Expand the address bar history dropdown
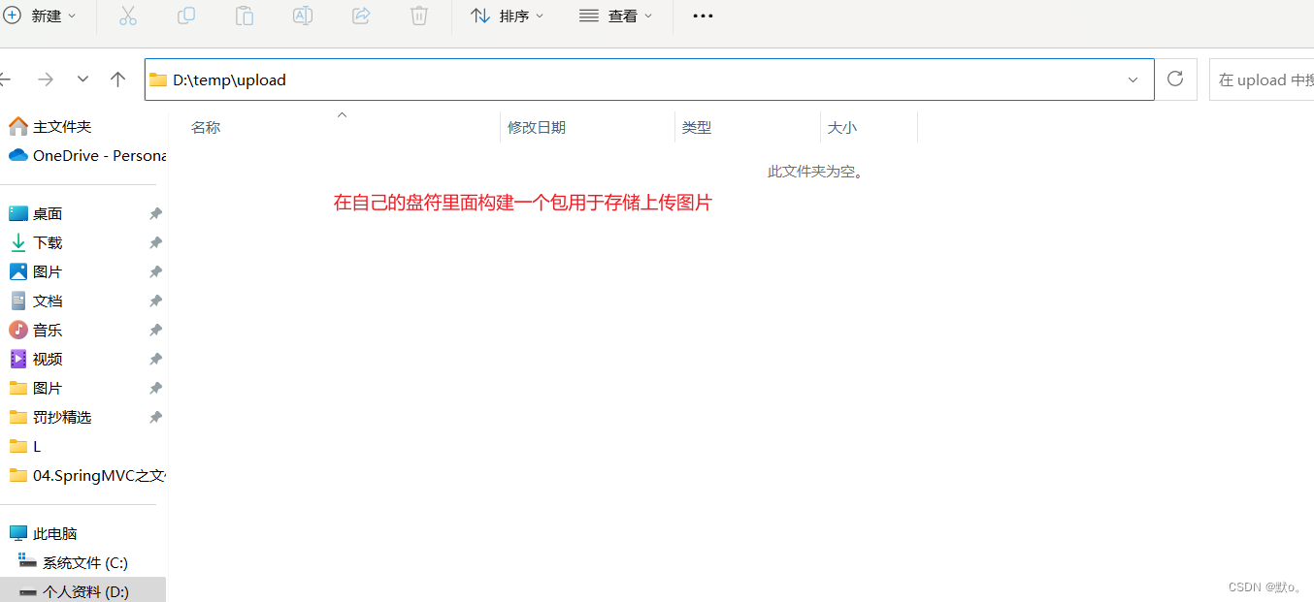 click(x=1133, y=79)
